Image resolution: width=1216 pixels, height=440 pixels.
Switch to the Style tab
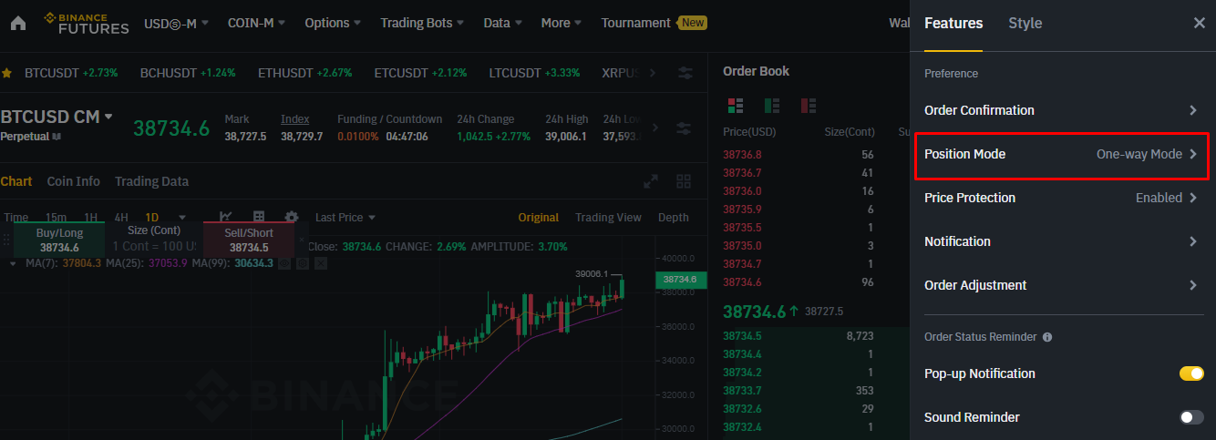tap(1025, 23)
